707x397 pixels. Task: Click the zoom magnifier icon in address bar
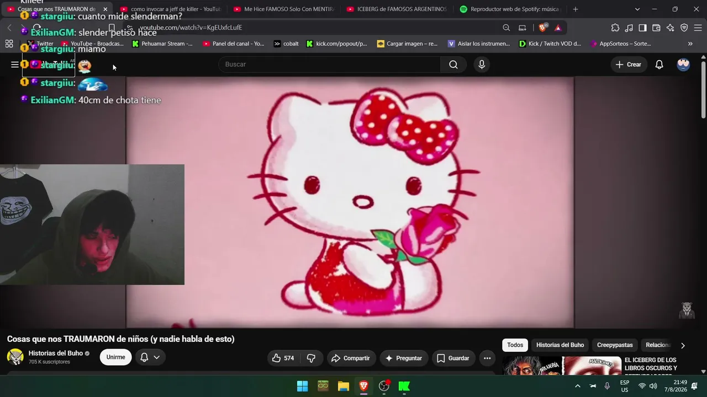point(506,28)
